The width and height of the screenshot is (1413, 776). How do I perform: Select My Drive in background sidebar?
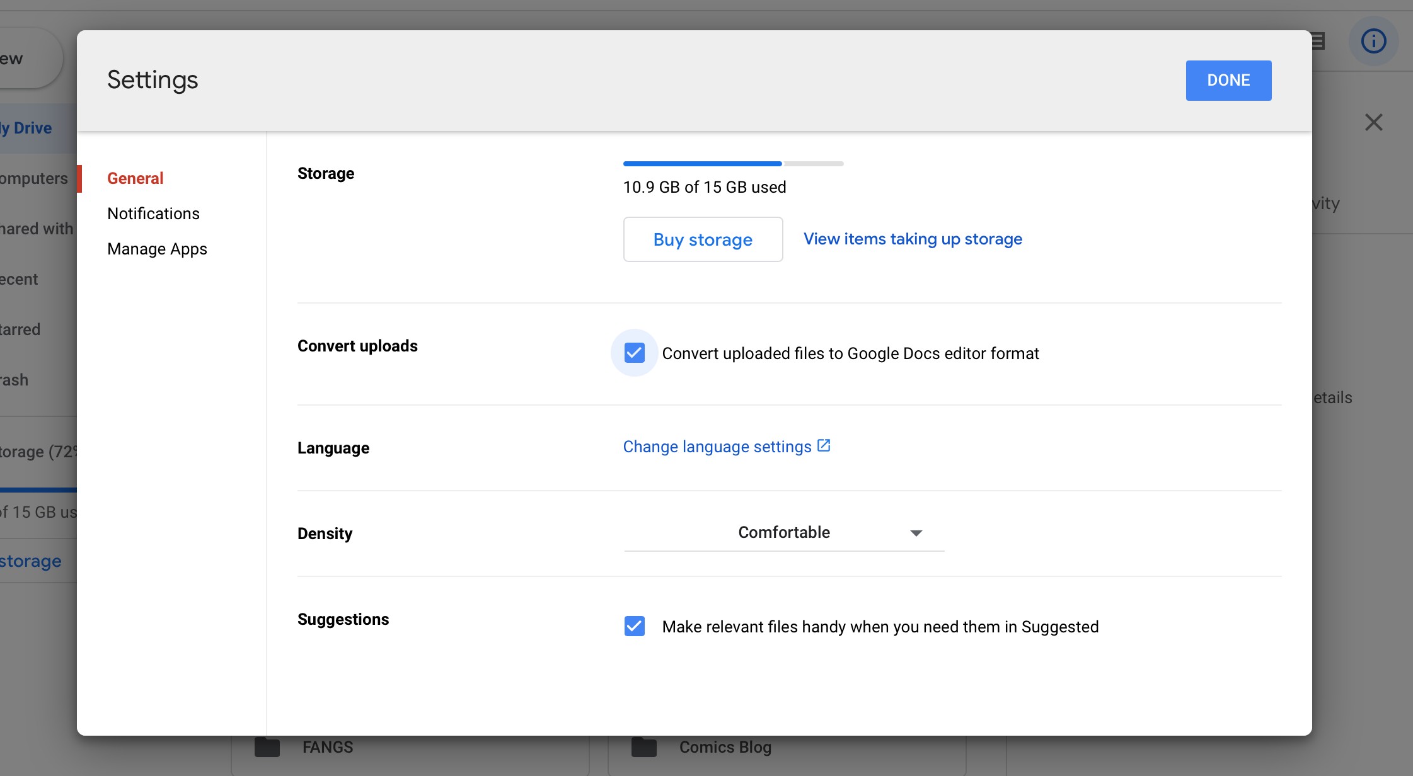click(38, 128)
